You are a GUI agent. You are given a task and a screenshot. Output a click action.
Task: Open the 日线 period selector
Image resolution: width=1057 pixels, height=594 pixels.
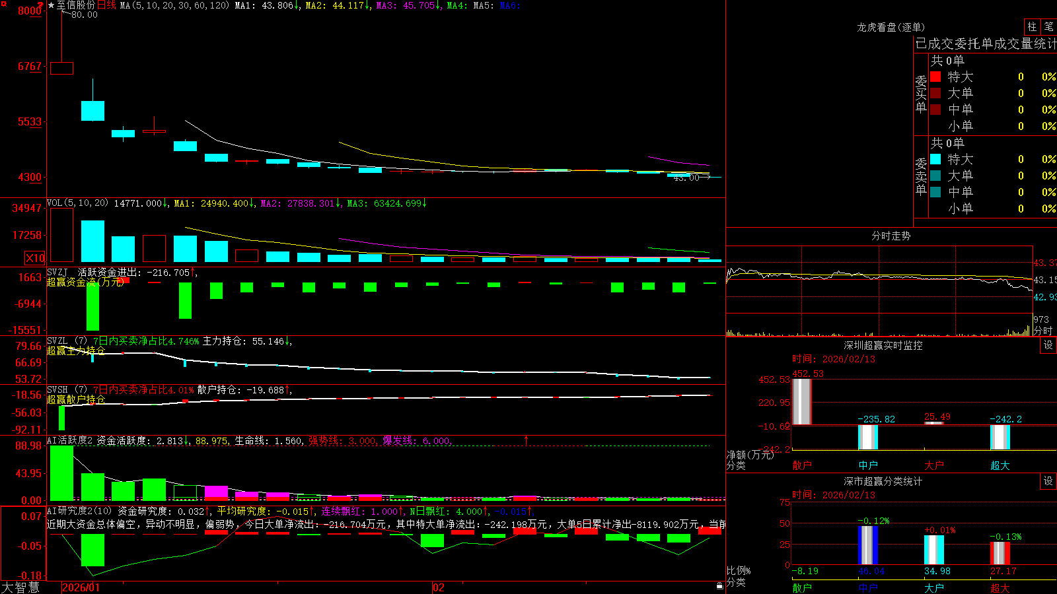click(106, 5)
